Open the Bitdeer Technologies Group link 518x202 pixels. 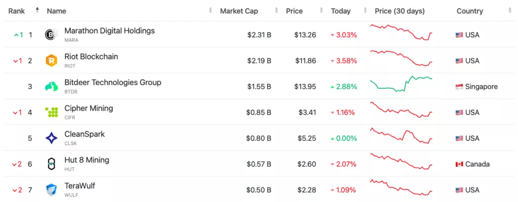click(113, 83)
